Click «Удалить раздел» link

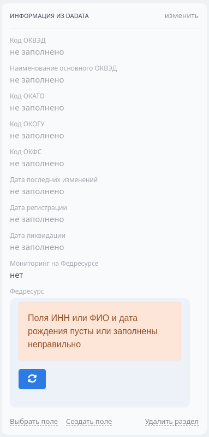pyautogui.click(x=172, y=422)
